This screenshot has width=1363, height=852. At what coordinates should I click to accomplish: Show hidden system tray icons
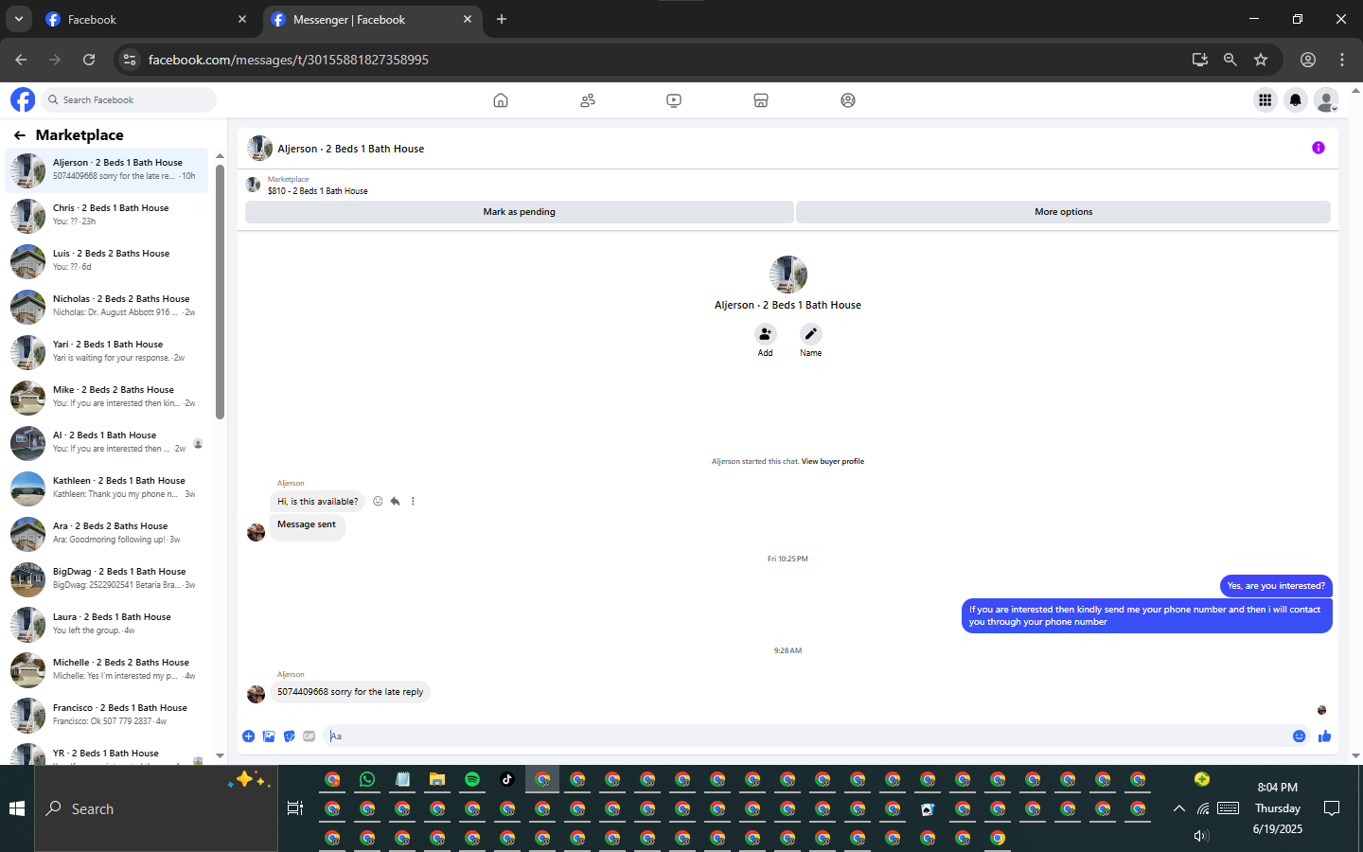1178,808
